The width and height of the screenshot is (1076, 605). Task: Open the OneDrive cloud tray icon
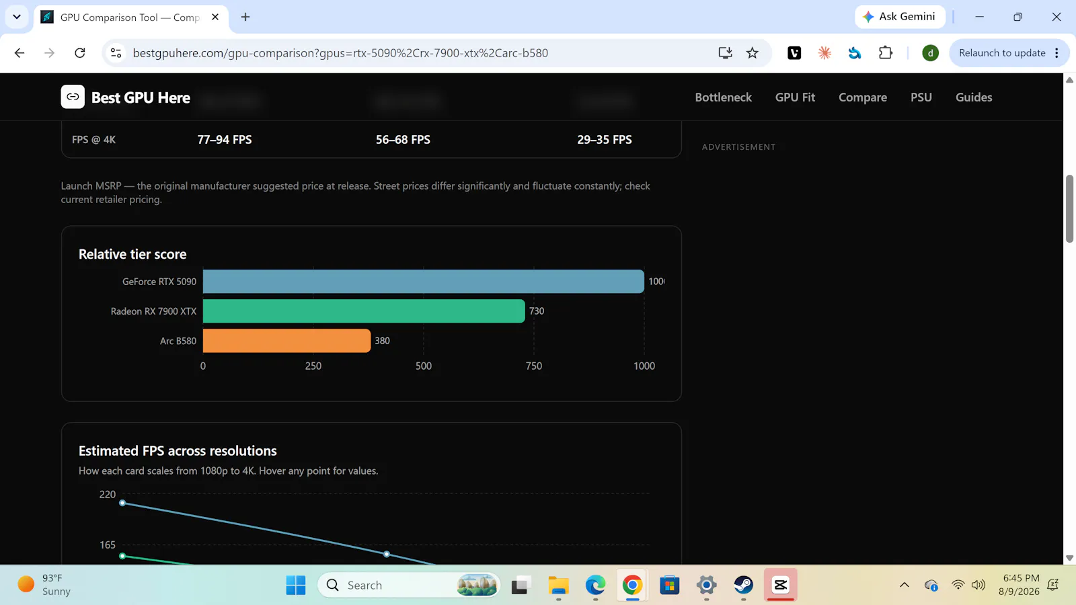pyautogui.click(x=931, y=585)
